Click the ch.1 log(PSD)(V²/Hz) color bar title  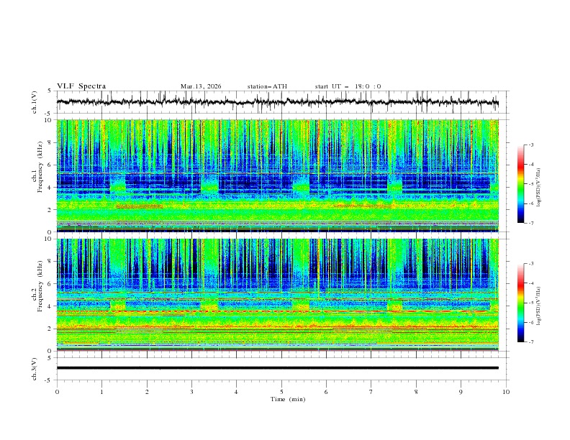click(539, 188)
